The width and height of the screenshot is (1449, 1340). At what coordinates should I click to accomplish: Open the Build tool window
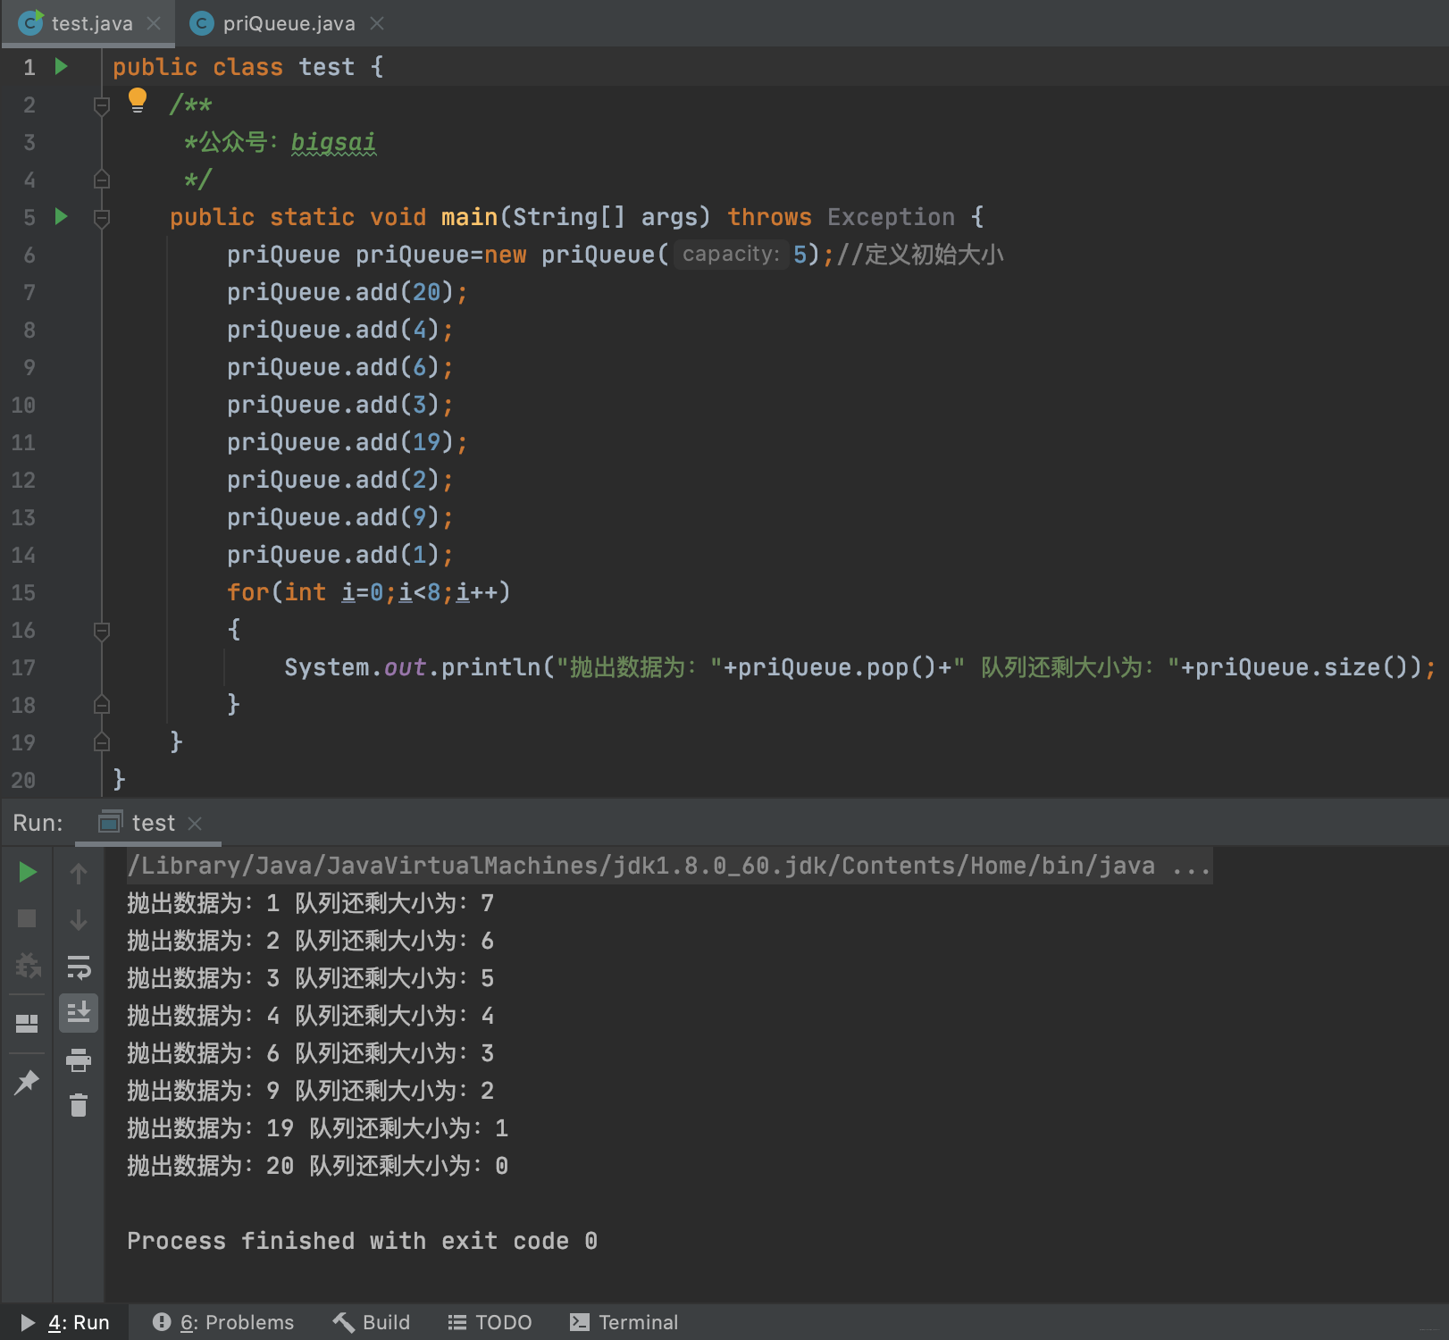[x=372, y=1322]
